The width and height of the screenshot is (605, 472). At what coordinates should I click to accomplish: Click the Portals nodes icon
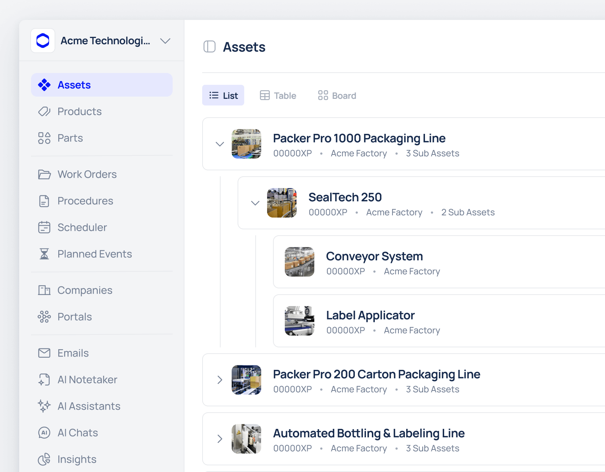coord(44,317)
